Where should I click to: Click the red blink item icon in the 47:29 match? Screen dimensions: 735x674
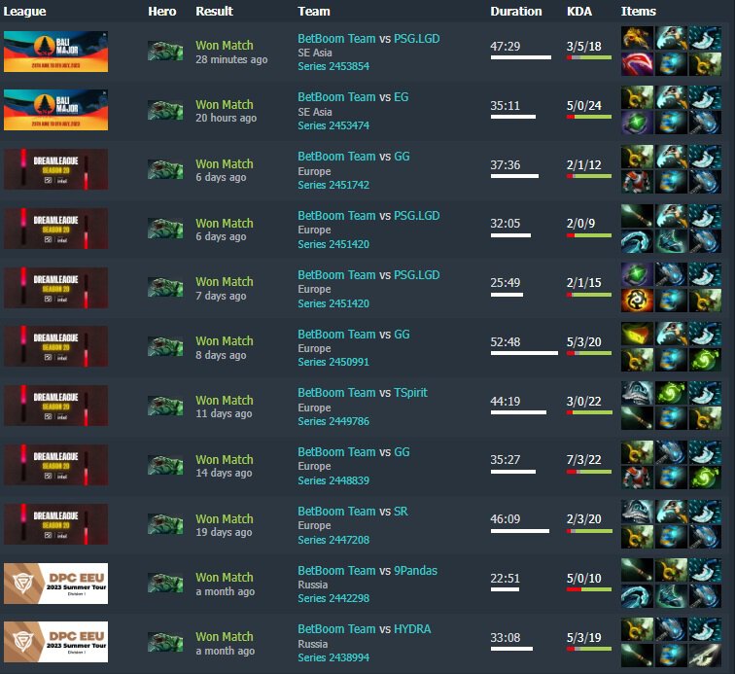click(637, 64)
